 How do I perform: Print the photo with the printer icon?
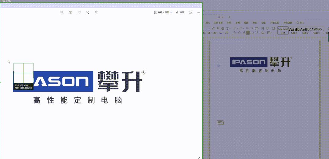pos(190,13)
